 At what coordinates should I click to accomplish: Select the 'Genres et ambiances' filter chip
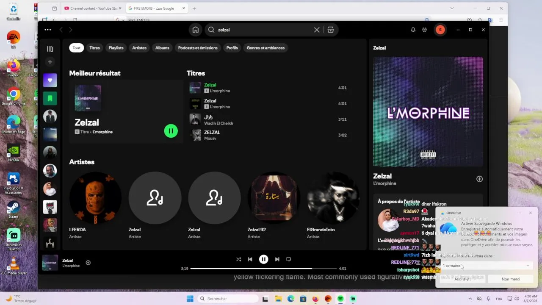pos(265,48)
